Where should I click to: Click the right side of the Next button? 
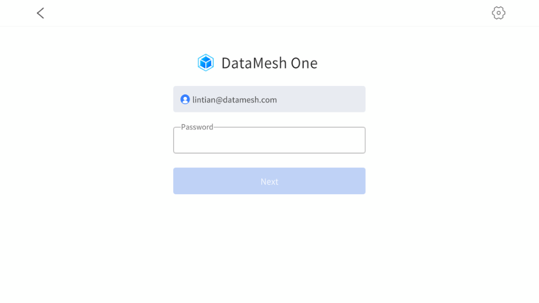(x=346, y=181)
